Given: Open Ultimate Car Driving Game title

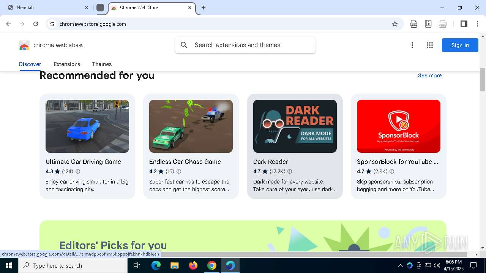Looking at the screenshot, I should (x=83, y=162).
